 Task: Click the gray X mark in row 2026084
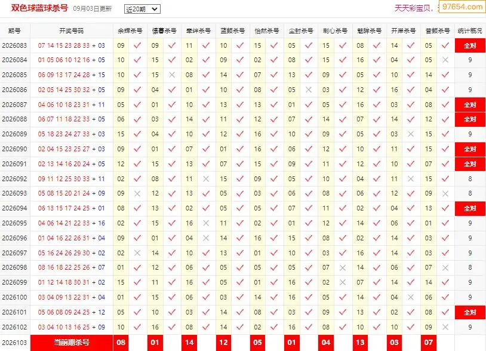click(445, 60)
